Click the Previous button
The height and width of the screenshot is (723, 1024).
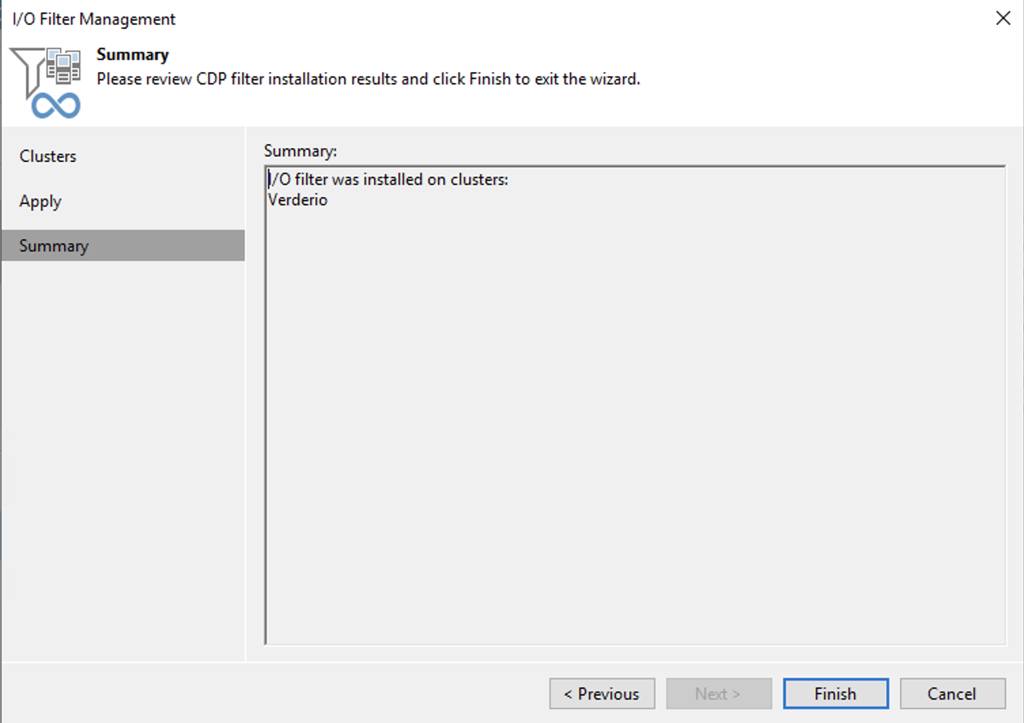tap(602, 694)
